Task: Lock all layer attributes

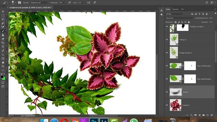Action: click(189, 22)
